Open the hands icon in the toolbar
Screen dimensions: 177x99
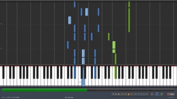pos(129,94)
